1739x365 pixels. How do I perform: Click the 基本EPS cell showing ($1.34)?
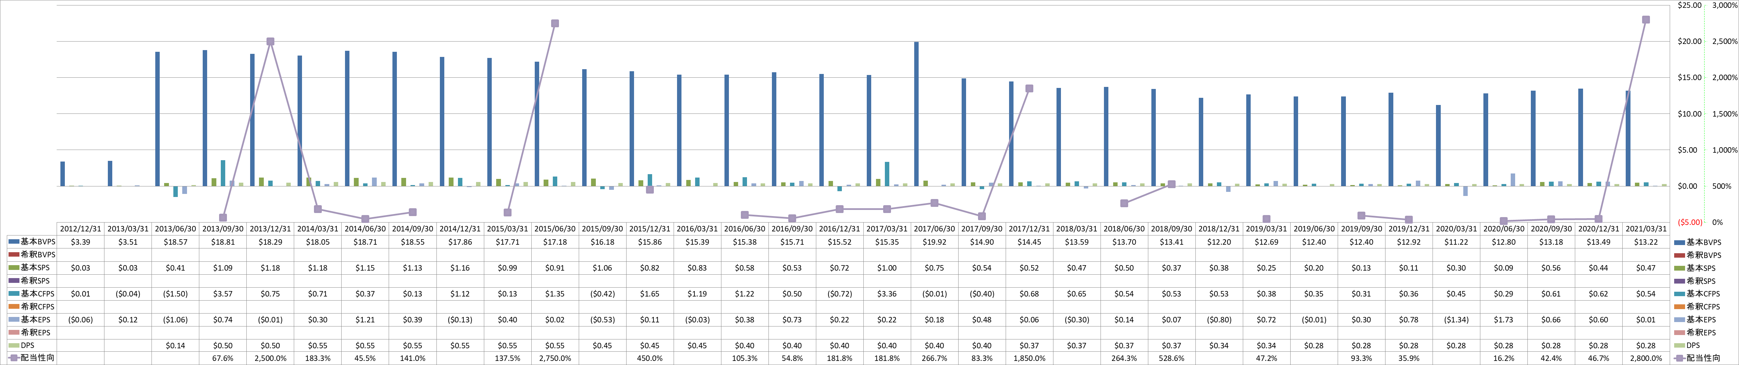click(x=1456, y=319)
